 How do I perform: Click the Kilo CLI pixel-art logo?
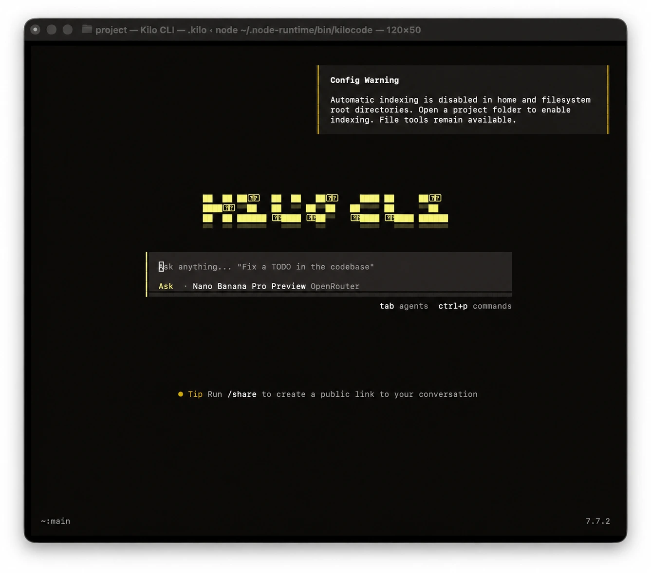pyautogui.click(x=325, y=210)
